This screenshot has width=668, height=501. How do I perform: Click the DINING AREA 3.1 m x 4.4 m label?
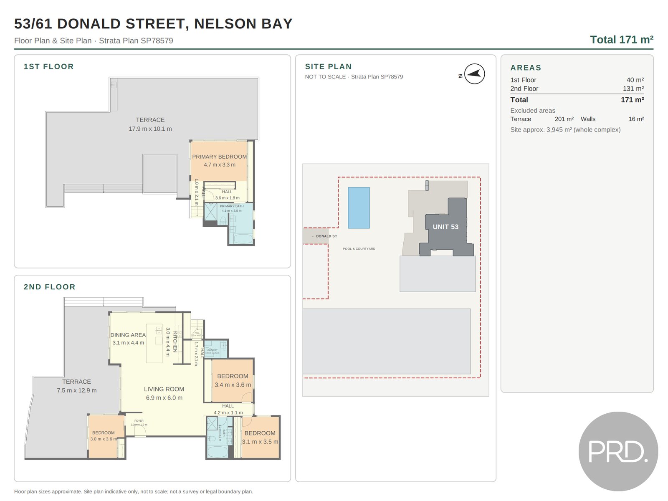(128, 339)
